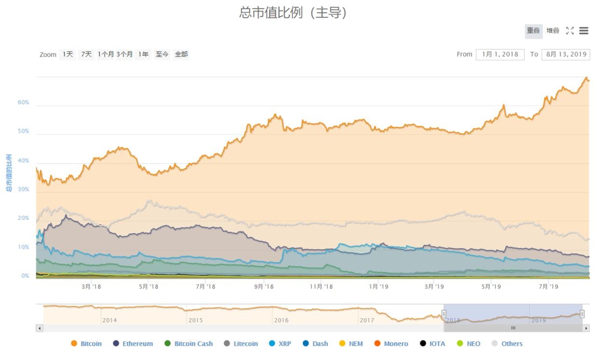Screen dimensions: 598x351
Task: Toggle Bitcoin series in legend
Action: 74,344
